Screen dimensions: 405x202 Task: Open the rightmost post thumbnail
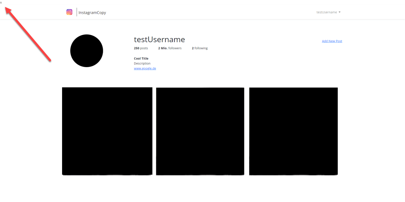pos(293,131)
